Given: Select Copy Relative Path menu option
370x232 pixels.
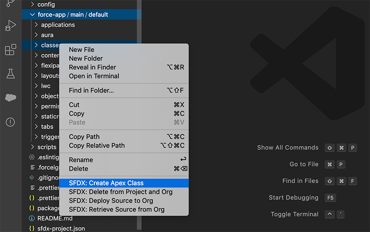Looking at the screenshot, I should tap(97, 145).
